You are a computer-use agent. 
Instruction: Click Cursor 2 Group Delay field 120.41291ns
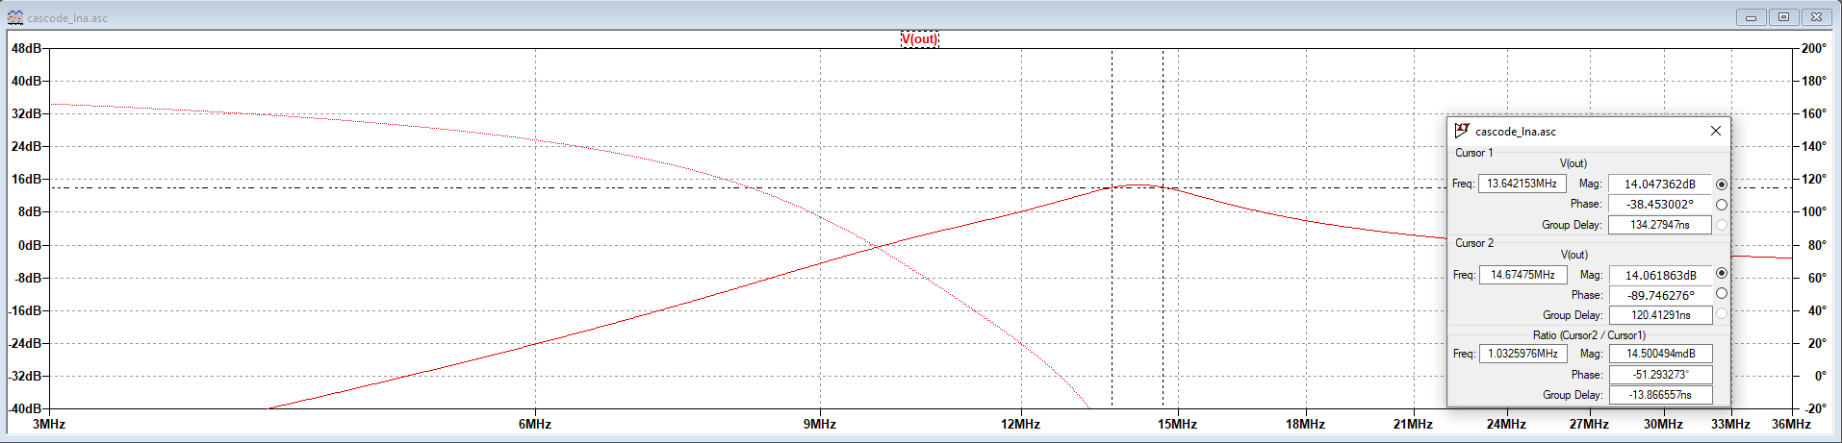[x=1660, y=315]
